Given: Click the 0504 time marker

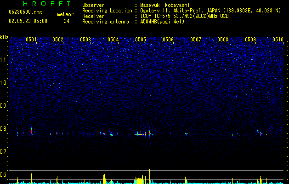Looking at the screenshot, I should click(113, 40).
